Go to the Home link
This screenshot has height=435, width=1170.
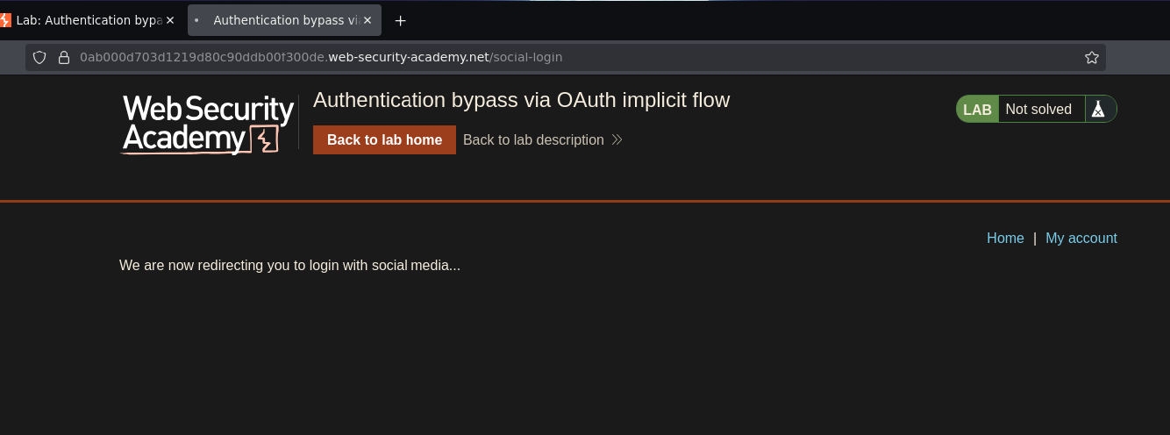[x=1005, y=238]
